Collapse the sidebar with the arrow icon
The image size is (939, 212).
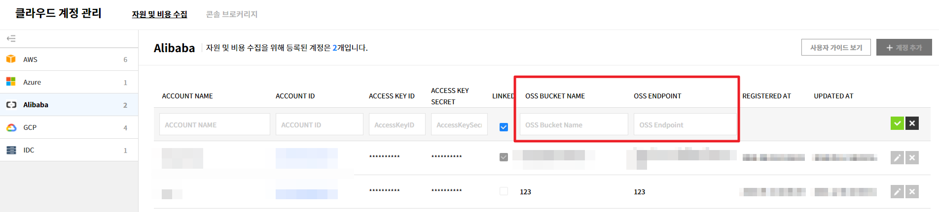click(x=11, y=38)
